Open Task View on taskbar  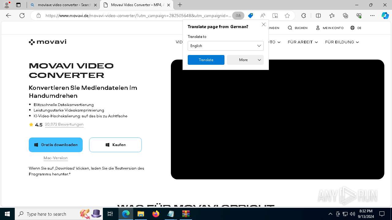pos(110,214)
